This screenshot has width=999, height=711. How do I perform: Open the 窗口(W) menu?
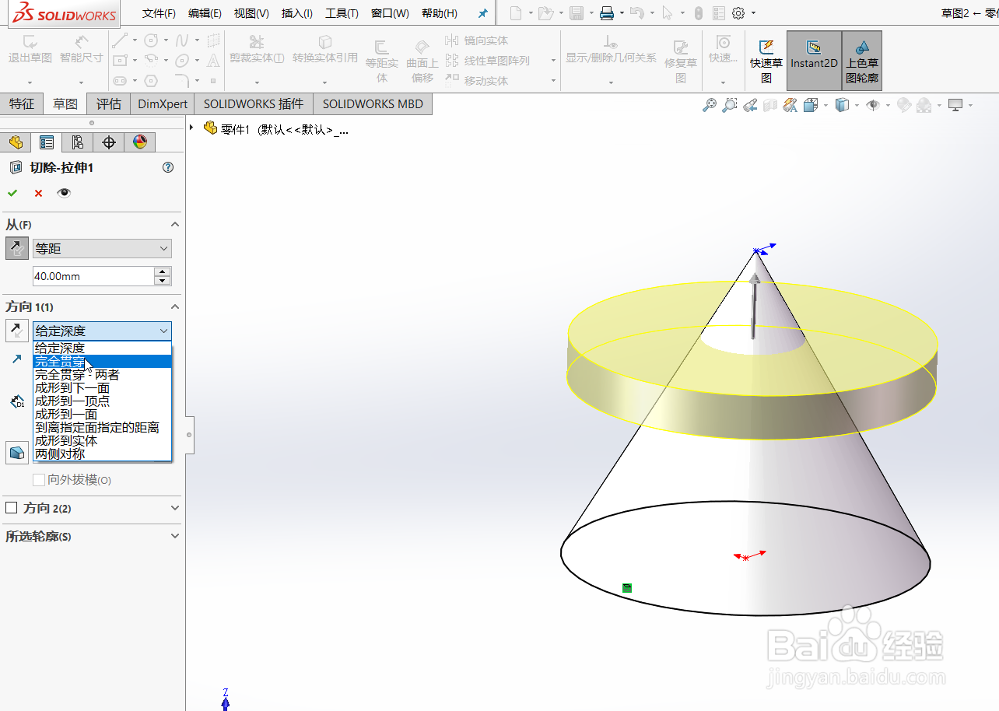click(390, 13)
